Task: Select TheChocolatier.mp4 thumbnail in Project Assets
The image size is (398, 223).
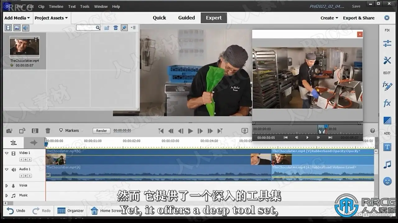Action: click(25, 47)
